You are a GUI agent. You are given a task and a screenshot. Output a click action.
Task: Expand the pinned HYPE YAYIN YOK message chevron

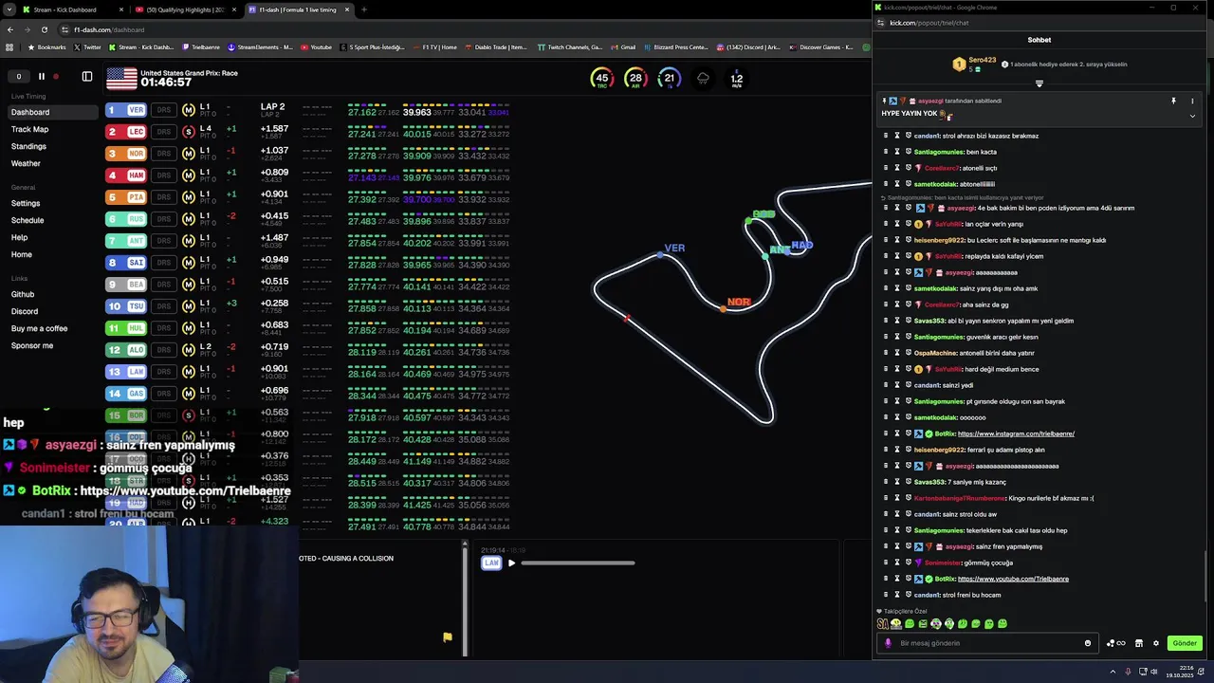[1192, 116]
